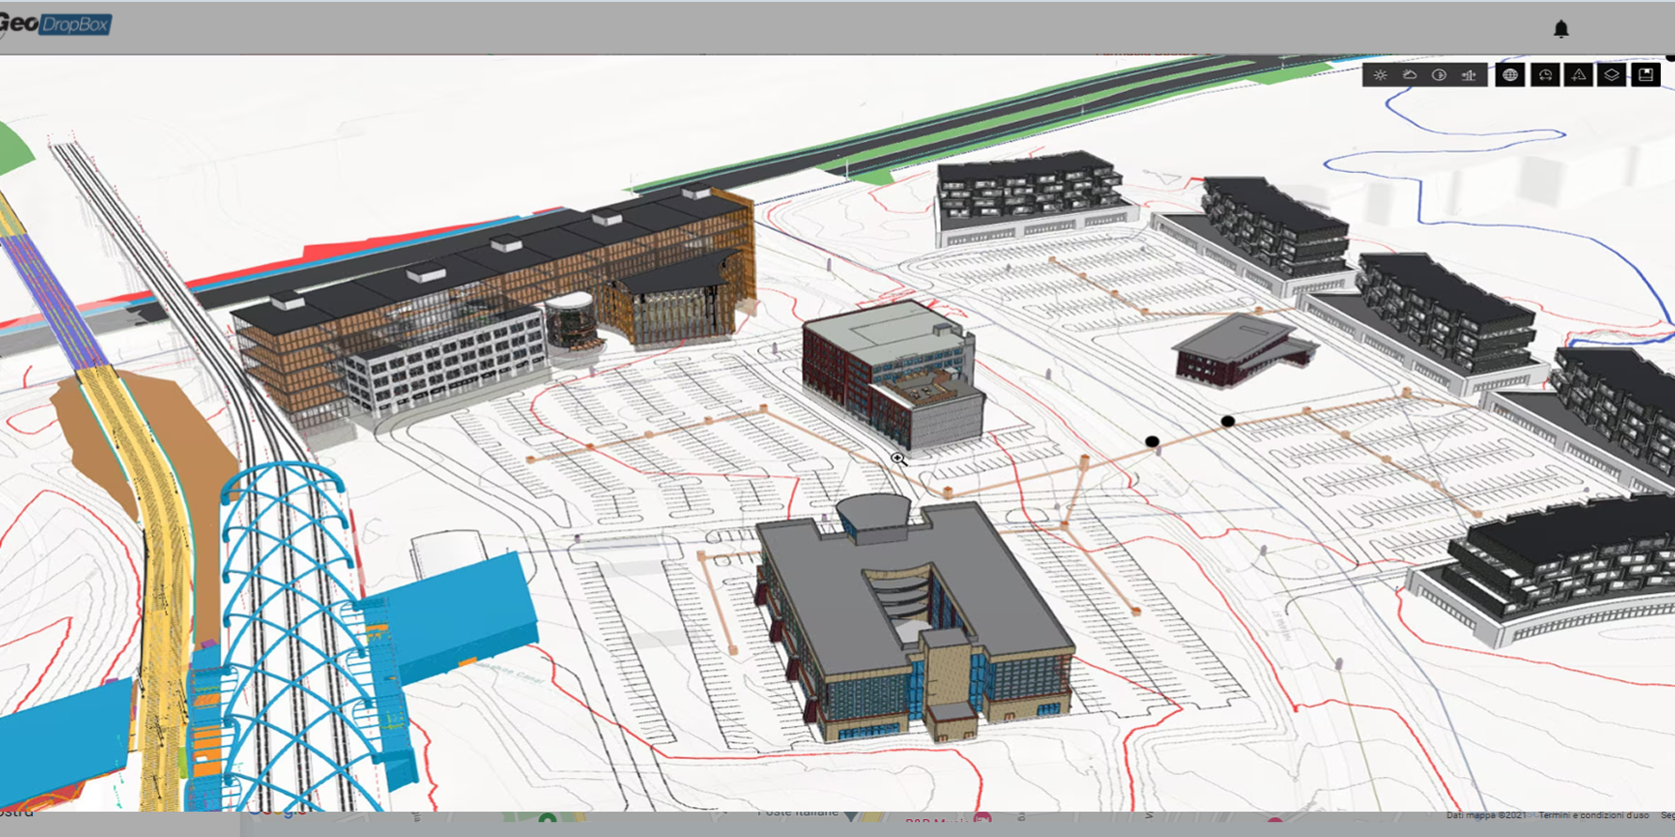This screenshot has width=1675, height=837.
Task: Select the red brick building with rooftop terrace
Action: point(888,371)
